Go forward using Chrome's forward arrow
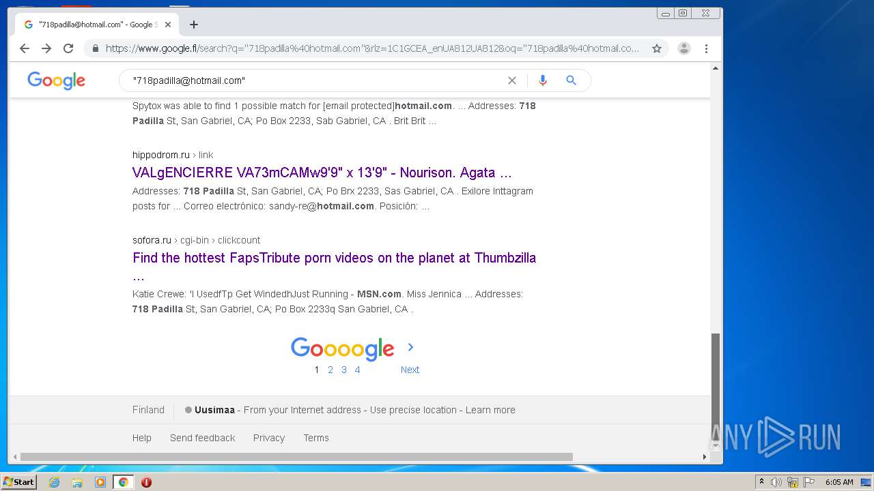 coord(46,48)
